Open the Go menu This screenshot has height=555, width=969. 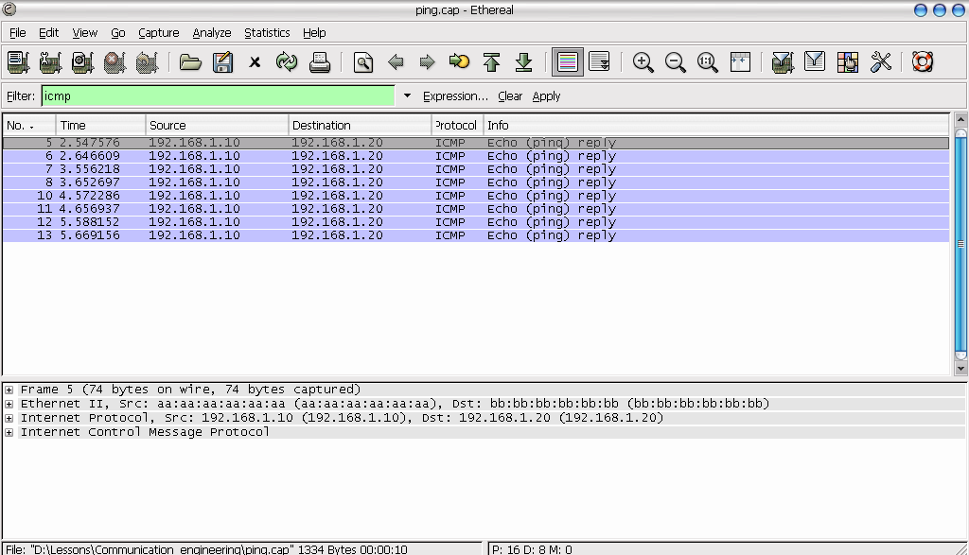[x=118, y=33]
